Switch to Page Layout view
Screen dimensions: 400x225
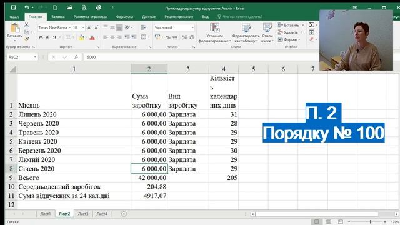pos(329,221)
